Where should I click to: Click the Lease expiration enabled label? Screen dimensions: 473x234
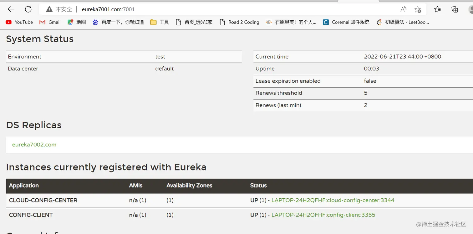288,81
